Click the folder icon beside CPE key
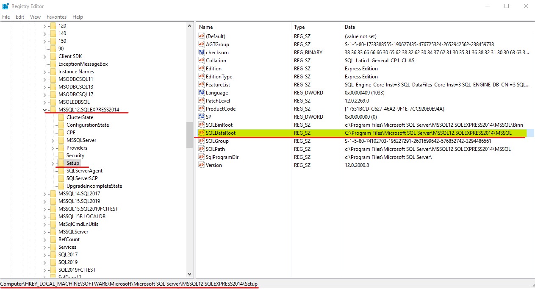 [61, 133]
